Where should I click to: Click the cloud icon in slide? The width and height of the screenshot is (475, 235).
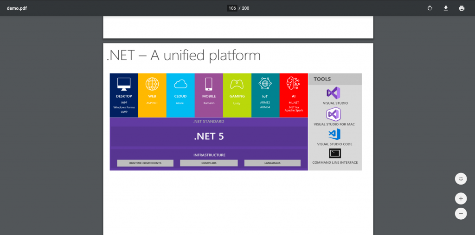180,84
